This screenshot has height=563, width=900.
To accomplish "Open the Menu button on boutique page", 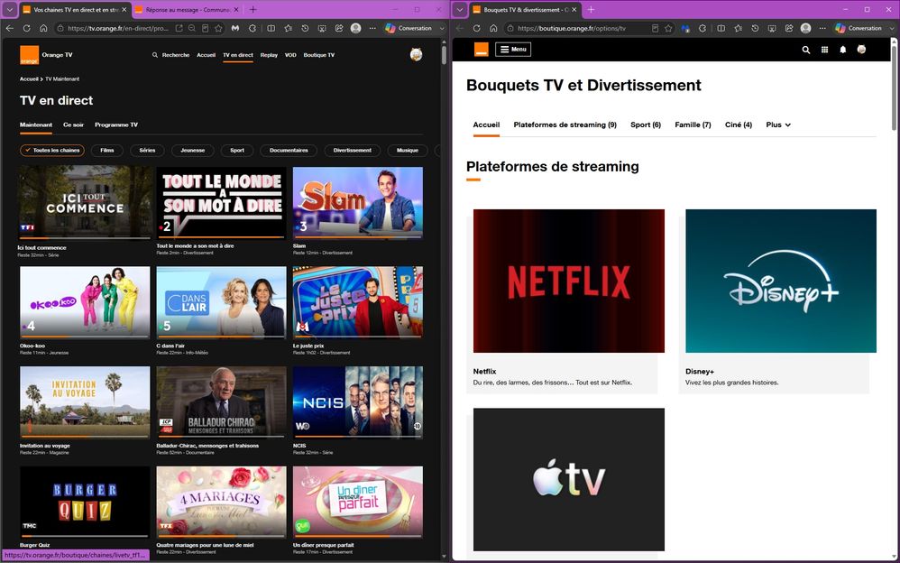I will (513, 50).
